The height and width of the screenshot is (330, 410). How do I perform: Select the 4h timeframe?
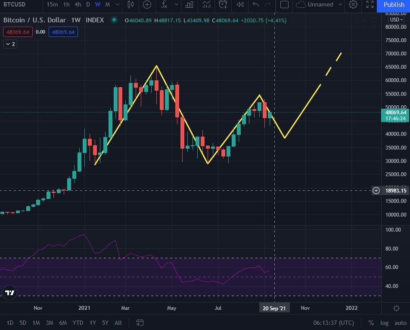coord(78,5)
